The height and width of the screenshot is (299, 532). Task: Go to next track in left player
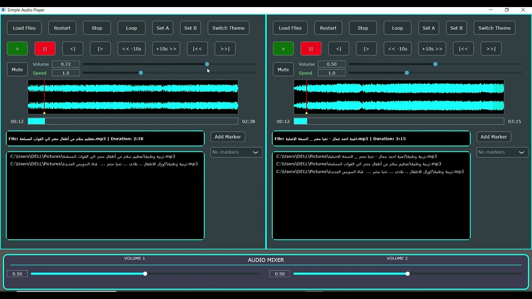coord(225,49)
